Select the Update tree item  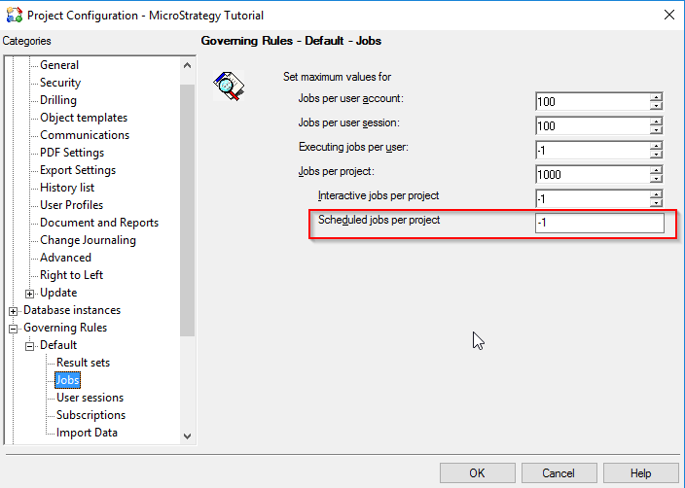[x=58, y=293]
